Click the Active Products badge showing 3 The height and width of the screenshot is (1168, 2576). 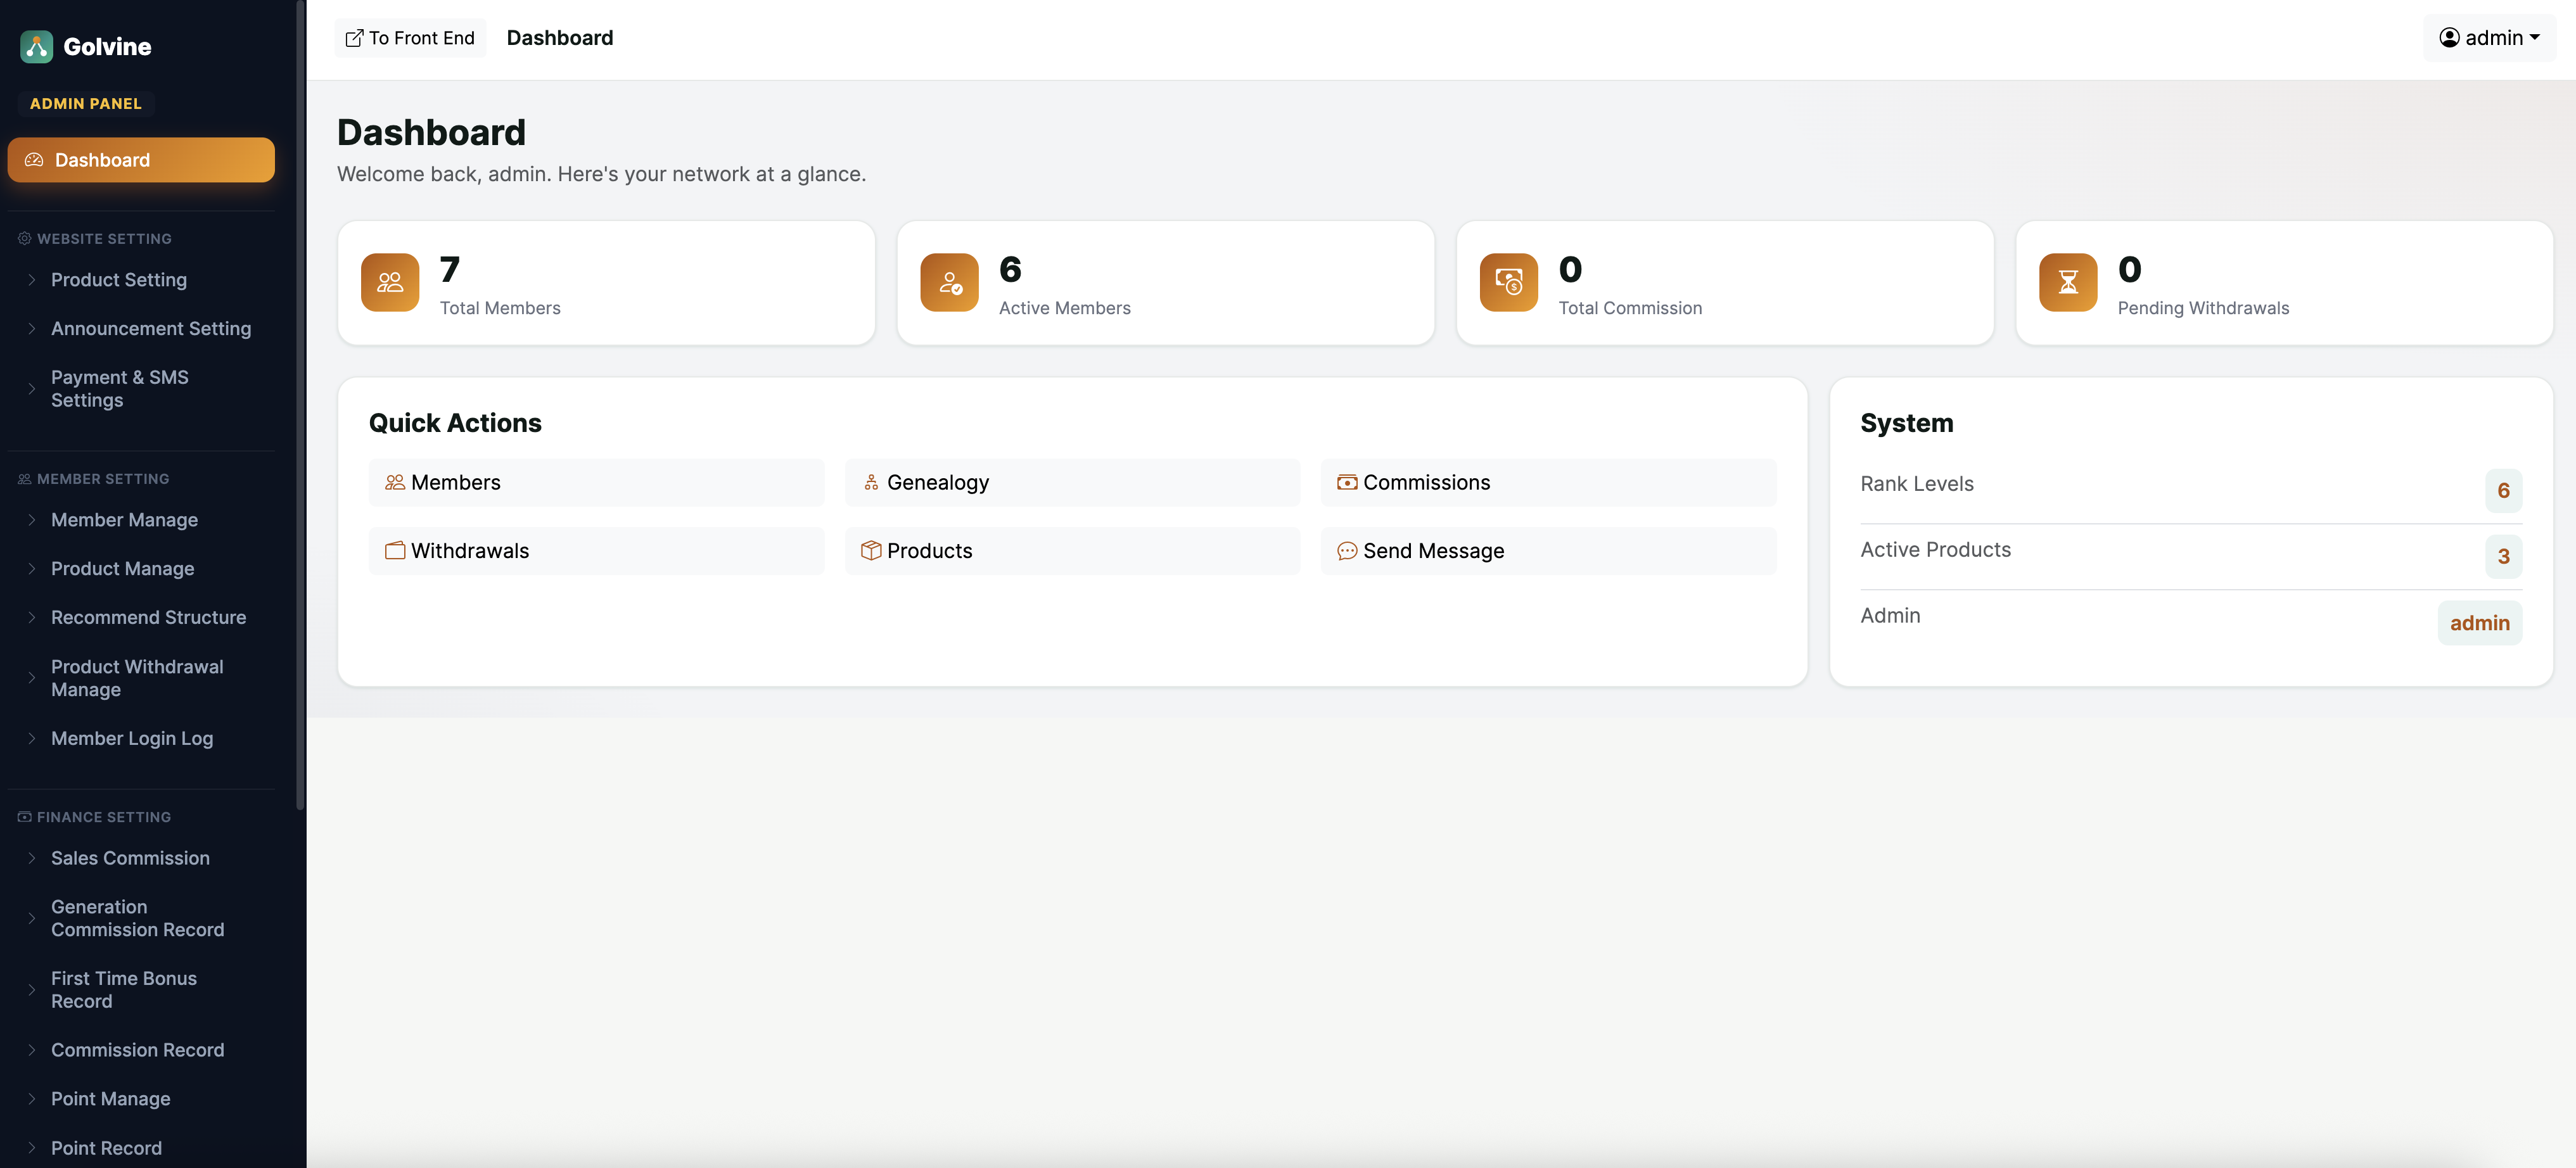point(2503,556)
